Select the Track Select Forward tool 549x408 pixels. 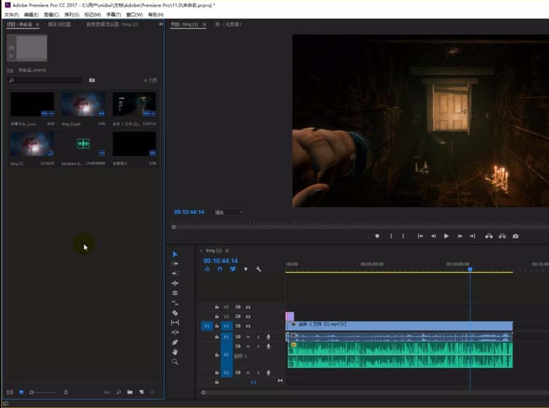click(175, 263)
